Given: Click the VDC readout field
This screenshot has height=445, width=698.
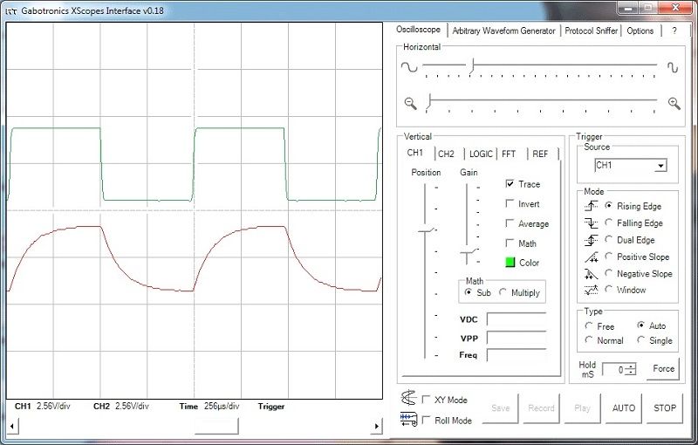Looking at the screenshot, I should [517, 319].
